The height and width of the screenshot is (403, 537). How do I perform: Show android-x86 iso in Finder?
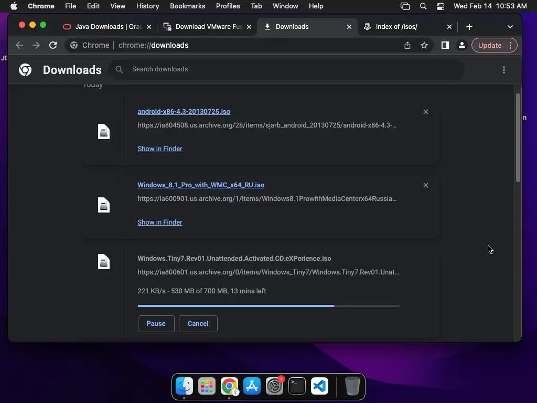pyautogui.click(x=160, y=149)
